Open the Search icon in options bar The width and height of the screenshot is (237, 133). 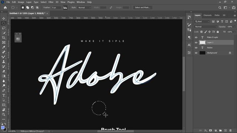(220, 7)
